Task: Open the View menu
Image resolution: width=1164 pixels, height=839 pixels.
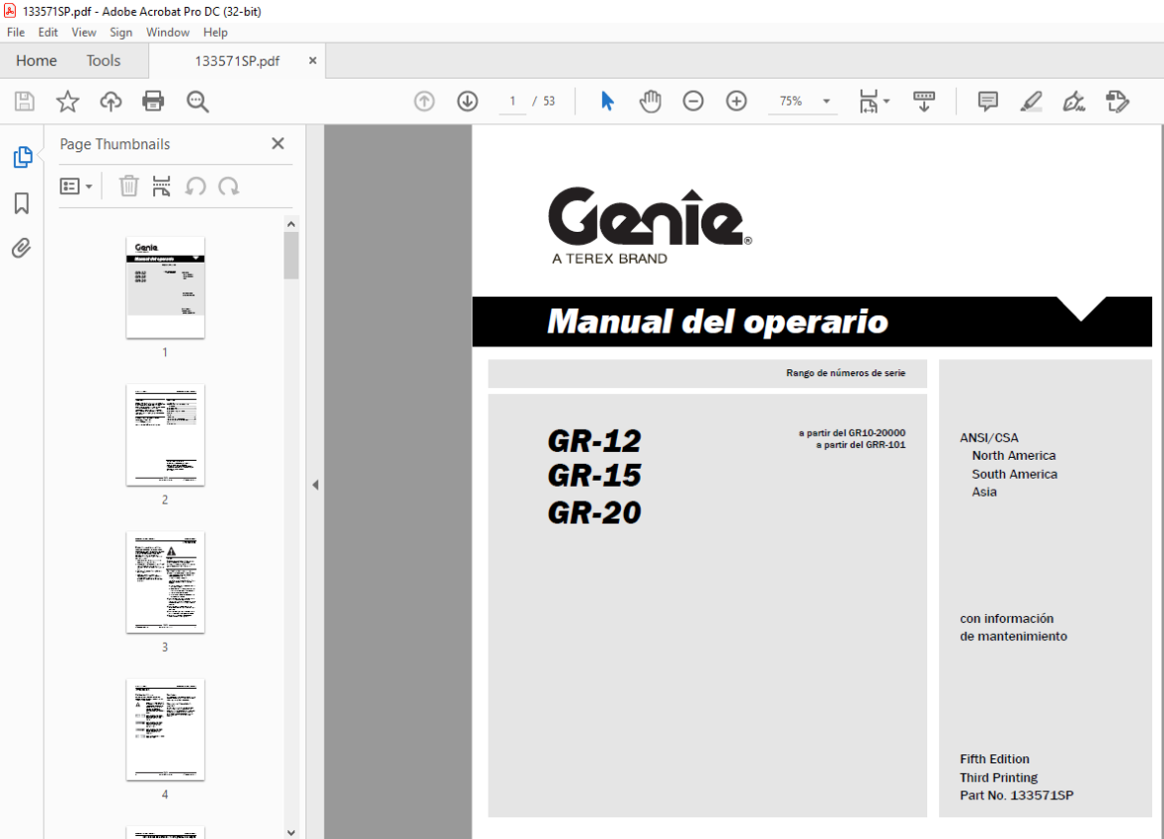Action: [84, 32]
